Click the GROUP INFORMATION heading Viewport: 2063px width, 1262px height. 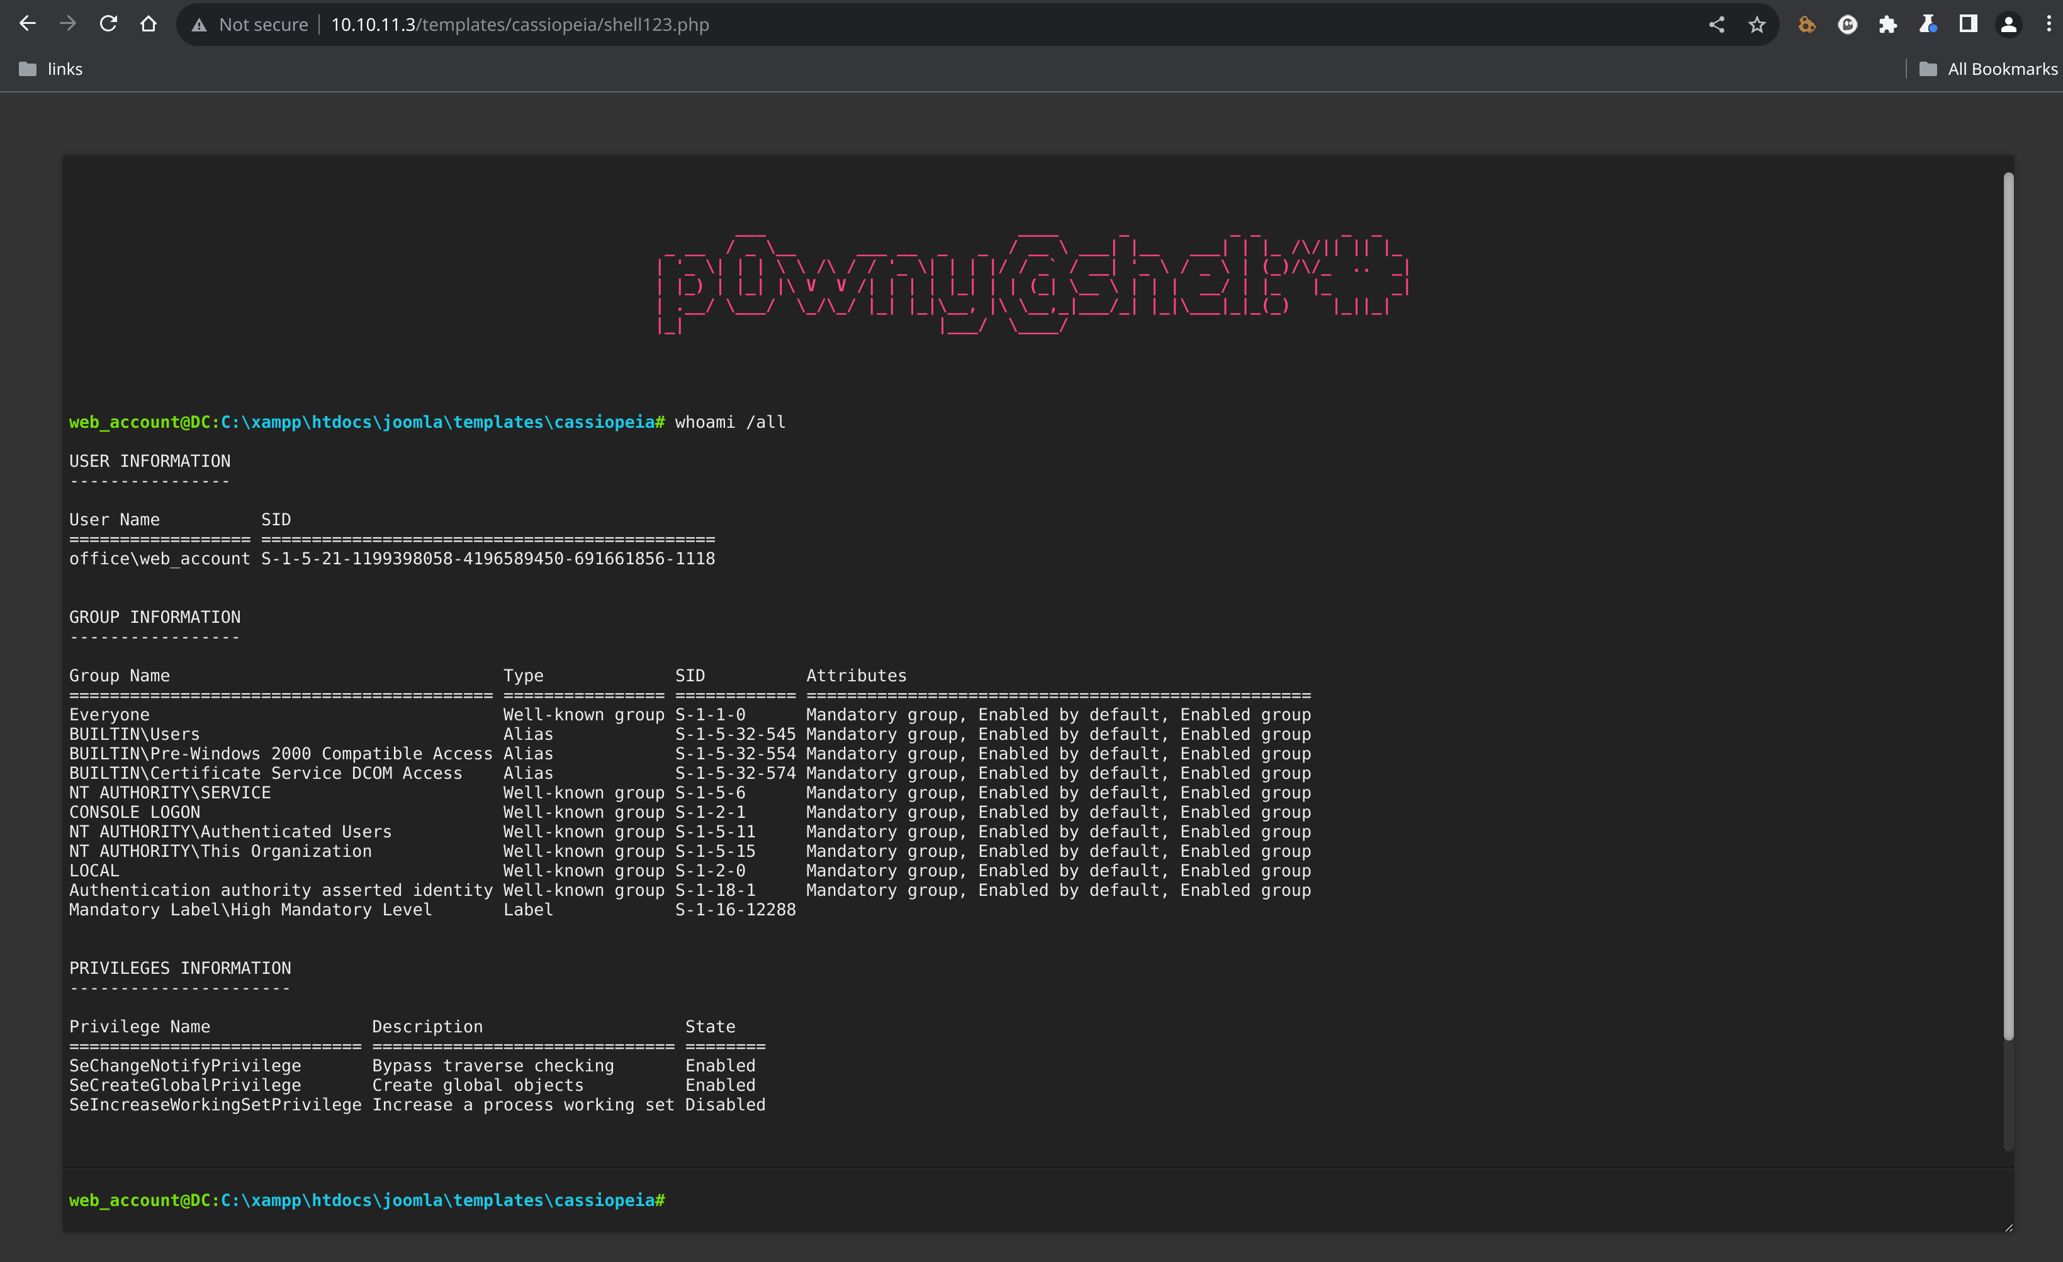point(155,618)
